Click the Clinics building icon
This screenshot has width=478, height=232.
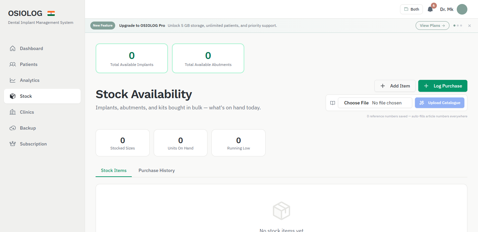pyautogui.click(x=13, y=112)
